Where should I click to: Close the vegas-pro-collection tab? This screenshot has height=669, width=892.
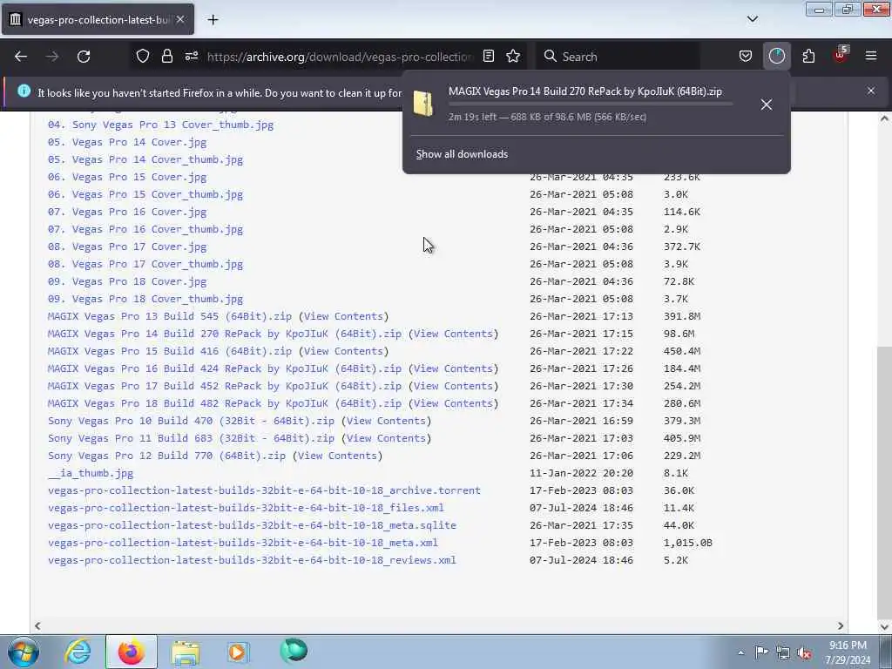click(x=180, y=19)
